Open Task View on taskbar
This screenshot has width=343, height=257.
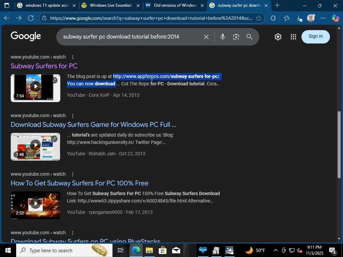click(x=121, y=250)
